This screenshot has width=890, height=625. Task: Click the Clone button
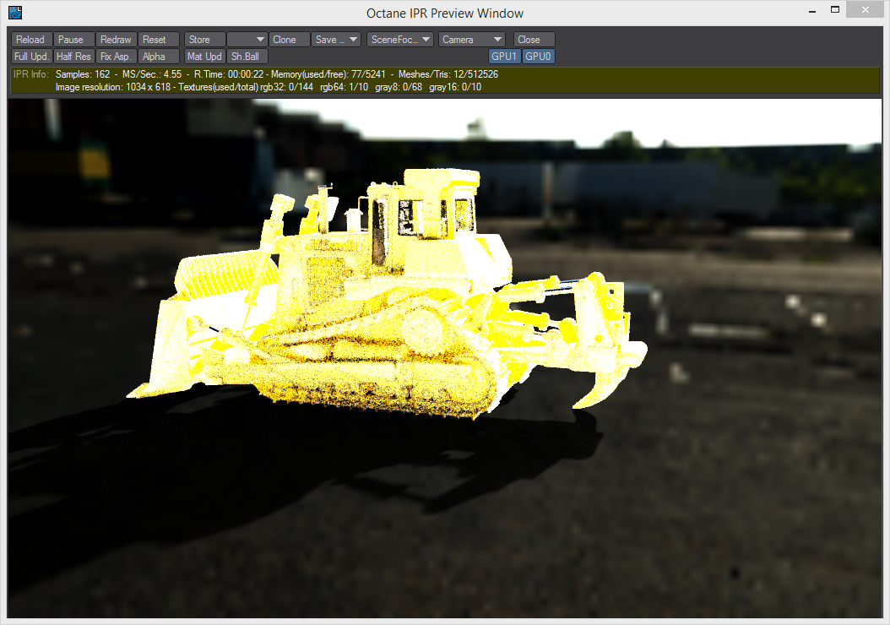coord(290,40)
